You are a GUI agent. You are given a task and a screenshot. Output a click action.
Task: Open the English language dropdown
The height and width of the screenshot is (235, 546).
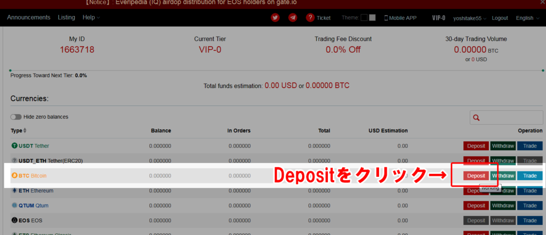527,18
